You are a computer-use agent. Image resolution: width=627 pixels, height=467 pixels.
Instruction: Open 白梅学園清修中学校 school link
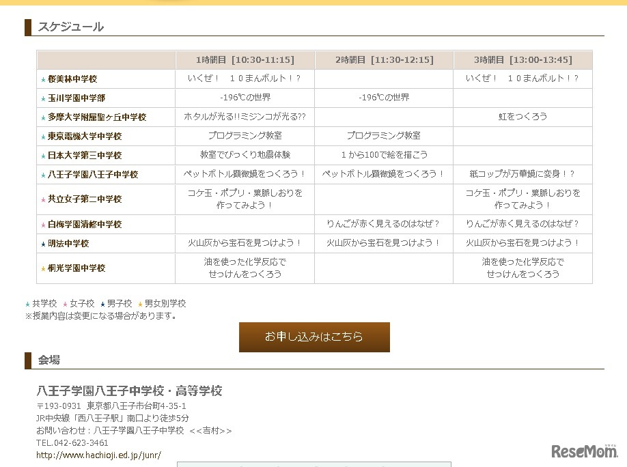pyautogui.click(x=85, y=225)
